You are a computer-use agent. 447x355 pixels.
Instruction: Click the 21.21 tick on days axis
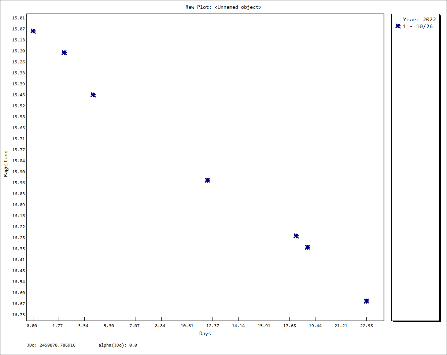click(x=341, y=326)
